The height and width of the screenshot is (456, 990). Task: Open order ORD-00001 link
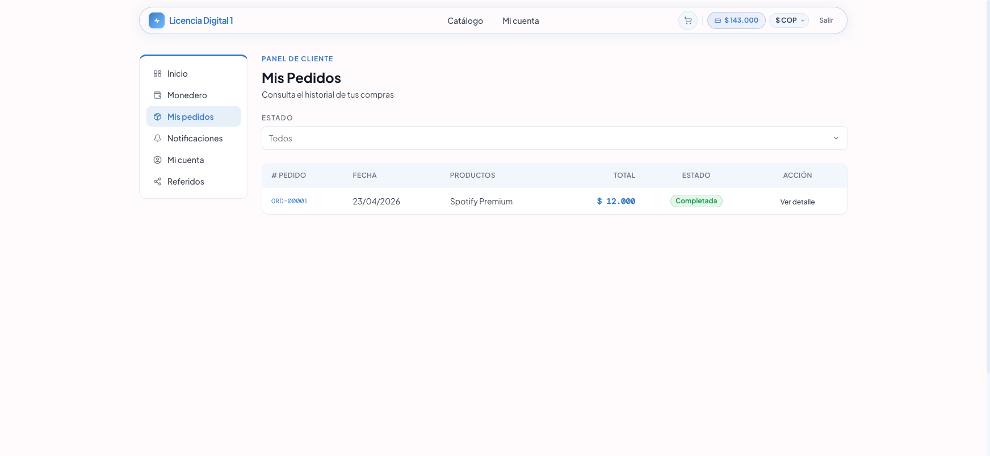290,201
